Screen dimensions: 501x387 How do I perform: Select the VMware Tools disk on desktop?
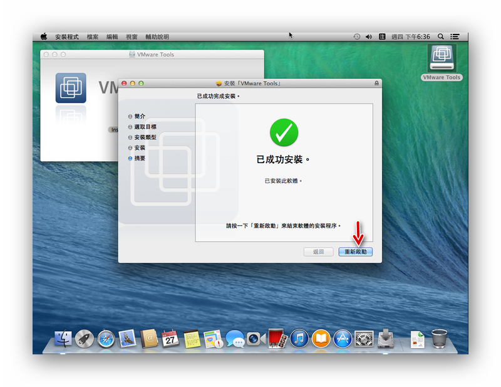click(442, 63)
